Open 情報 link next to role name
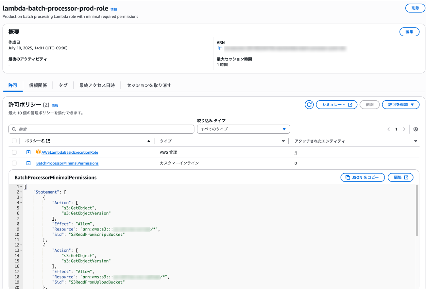Image resolution: width=426 pixels, height=289 pixels. click(114, 9)
